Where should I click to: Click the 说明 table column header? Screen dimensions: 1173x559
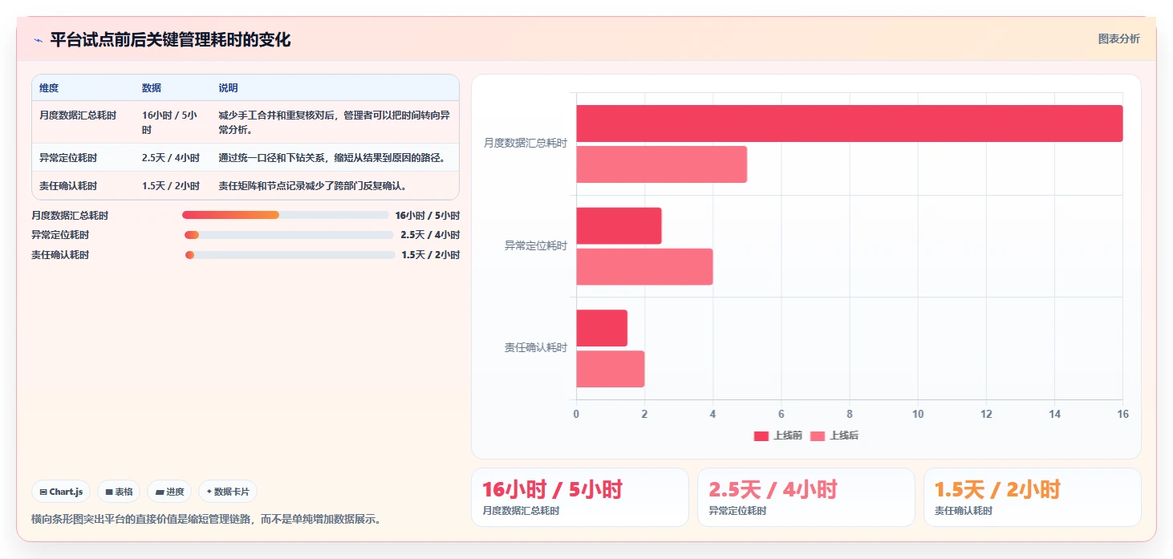click(229, 88)
